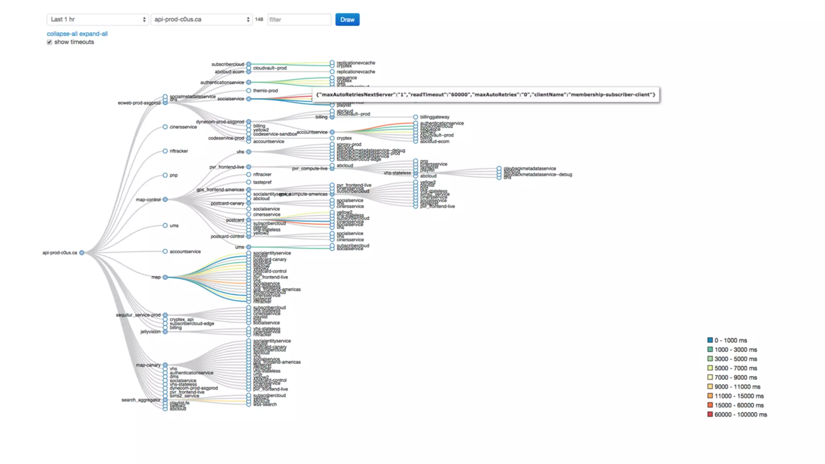Open the Last 1 hr time dropdown
The image size is (825, 464).
(97, 19)
